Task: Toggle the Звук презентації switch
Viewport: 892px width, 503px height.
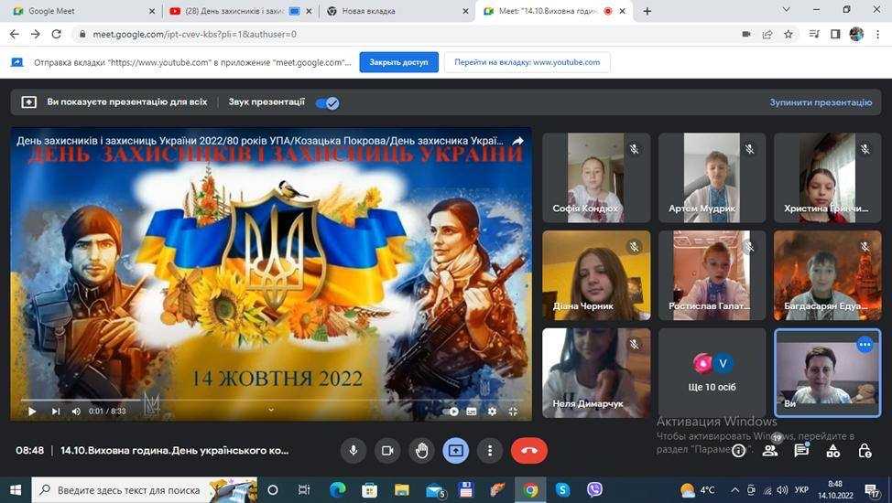Action: [x=327, y=102]
